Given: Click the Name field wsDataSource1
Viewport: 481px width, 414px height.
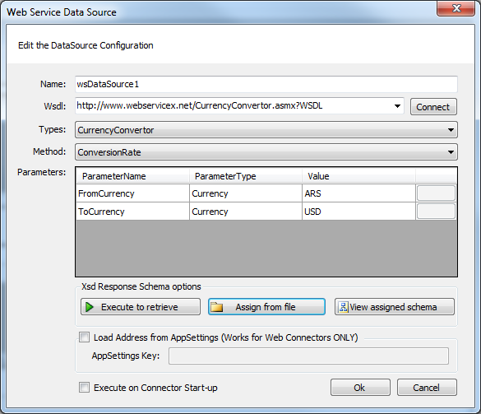Looking at the screenshot, I should [x=266, y=84].
